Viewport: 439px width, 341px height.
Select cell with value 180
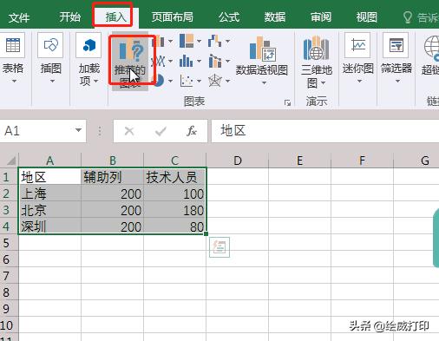[174, 210]
